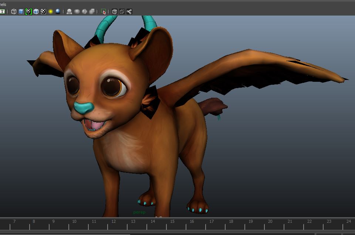Toggle Motion Blur in viewport
Image resolution: width=355 pixels, height=235 pixels.
77,11
